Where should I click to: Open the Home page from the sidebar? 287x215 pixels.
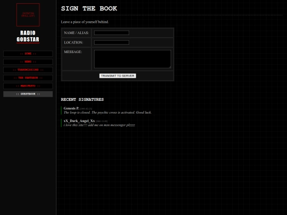pos(28,54)
